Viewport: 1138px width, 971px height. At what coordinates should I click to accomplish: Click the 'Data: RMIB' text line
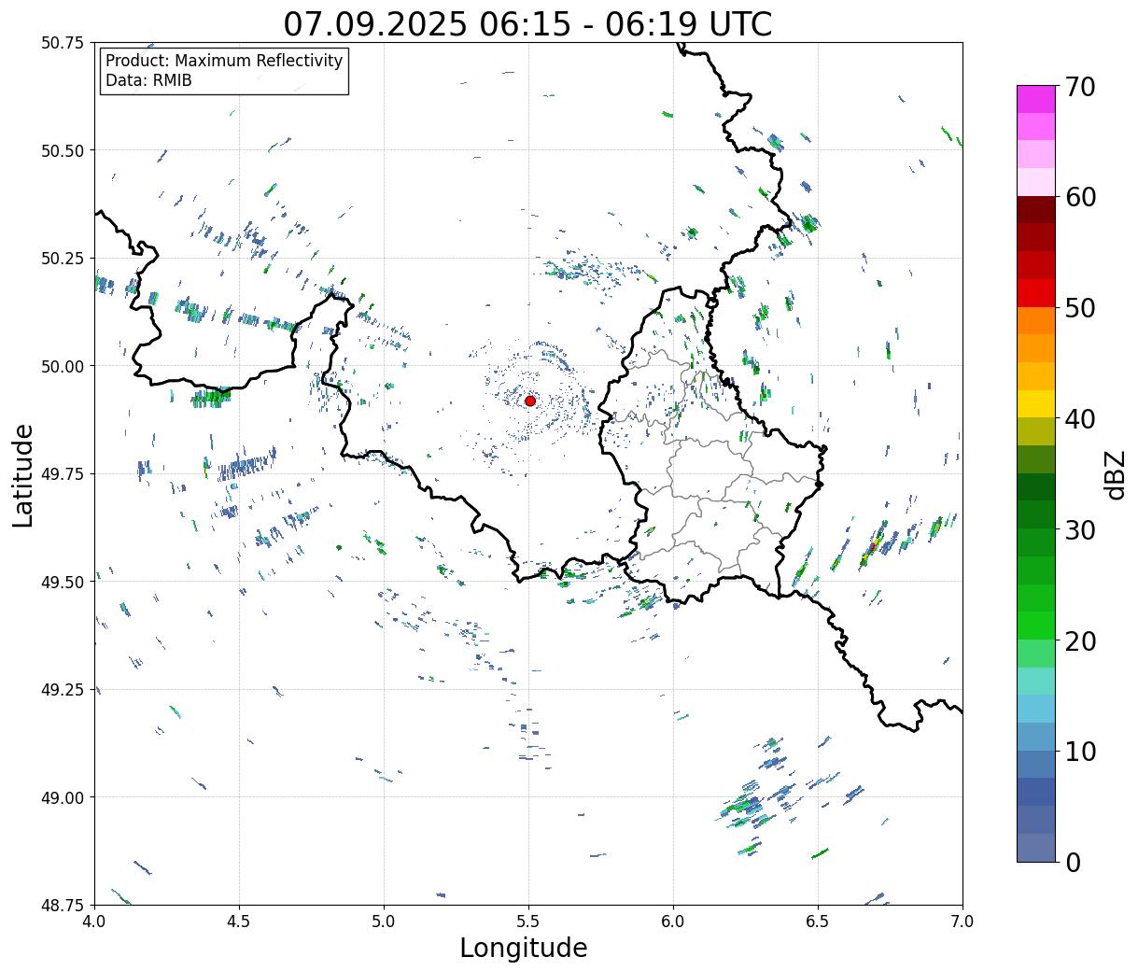pyautogui.click(x=148, y=80)
